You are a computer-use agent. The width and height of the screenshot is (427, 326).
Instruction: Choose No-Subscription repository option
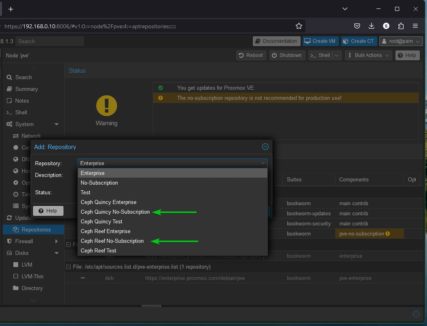coord(172,183)
